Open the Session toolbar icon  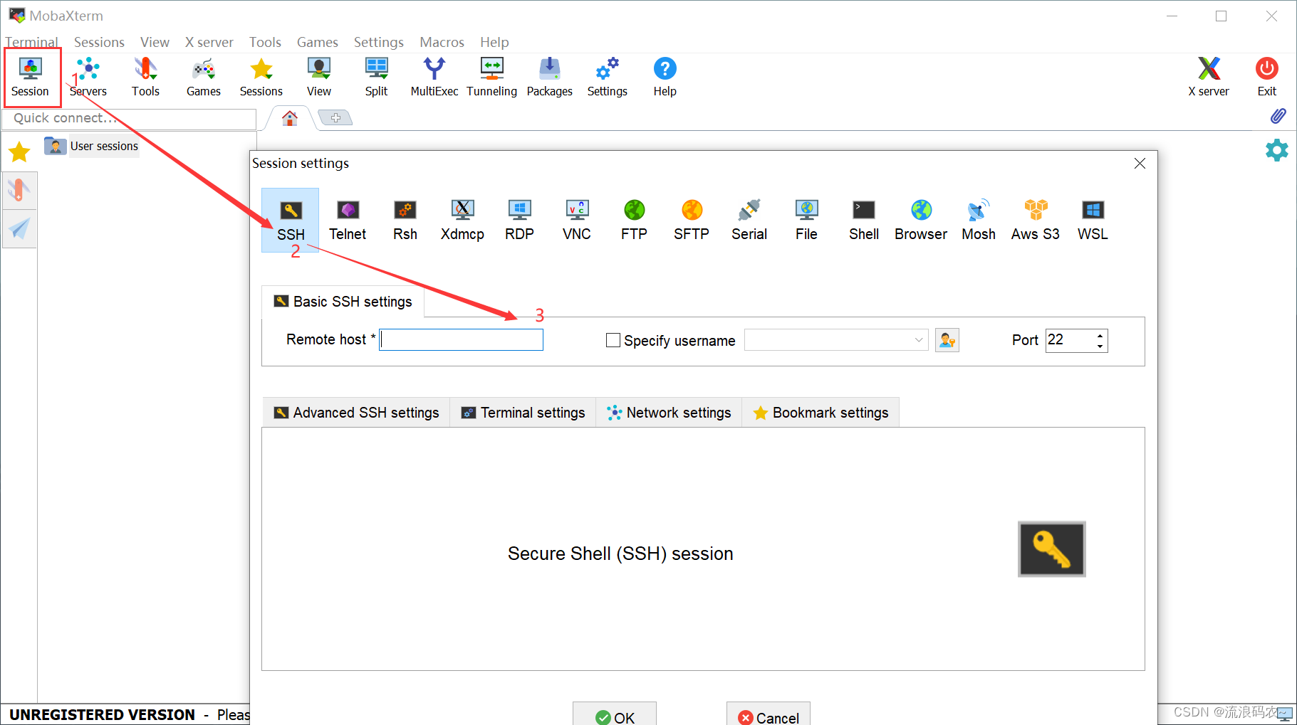coord(31,77)
